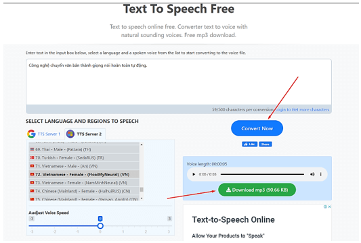
Task: Click the Convert Now button
Action: (257, 128)
